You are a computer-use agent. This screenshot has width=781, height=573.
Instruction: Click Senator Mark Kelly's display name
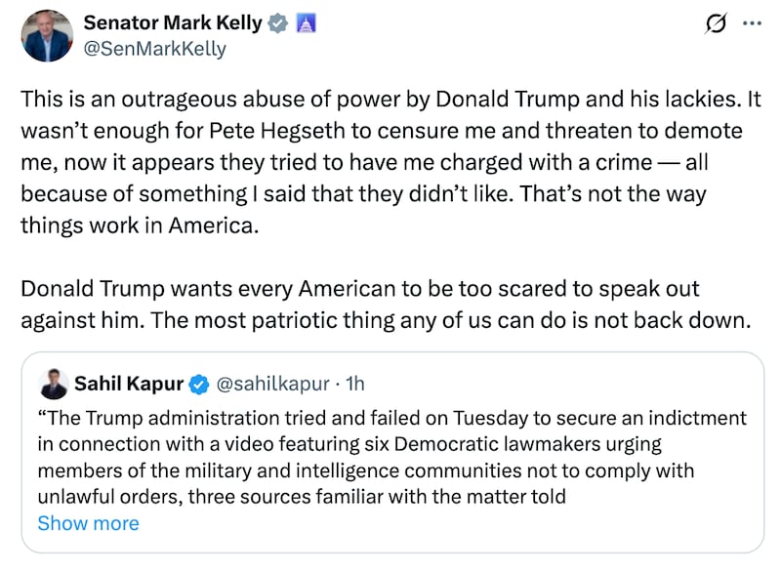[x=171, y=21]
